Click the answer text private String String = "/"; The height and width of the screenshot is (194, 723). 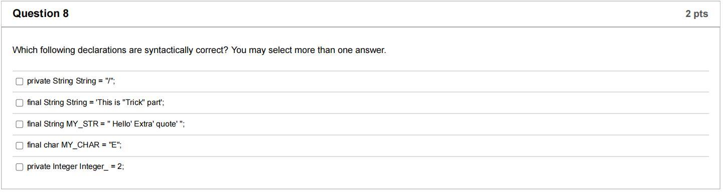(71, 81)
